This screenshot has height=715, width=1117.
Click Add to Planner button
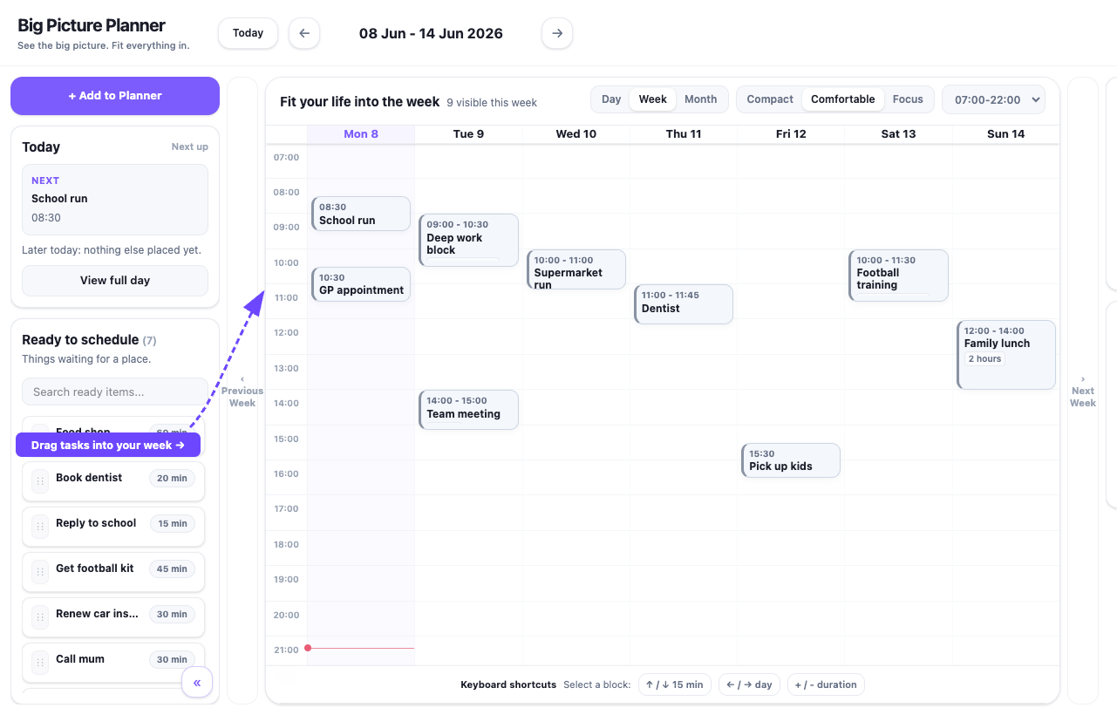pos(115,96)
